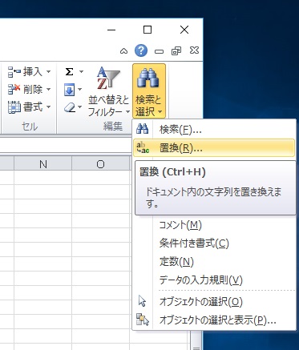
Task: Click the arrow cursor icon for object selection
Action: click(x=142, y=301)
